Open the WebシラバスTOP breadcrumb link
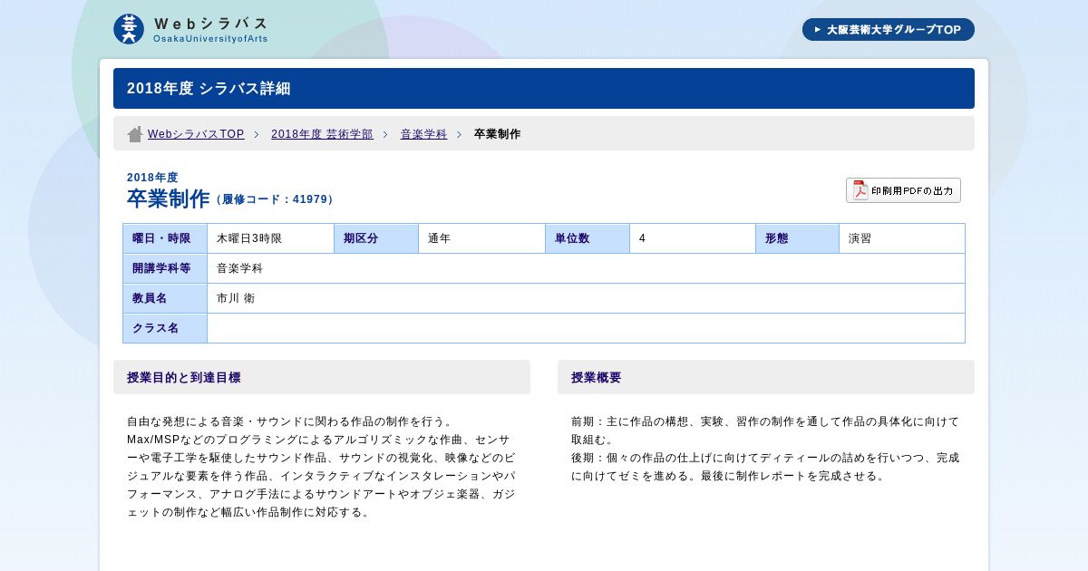Viewport: 1088px width, 571px height. pyautogui.click(x=196, y=134)
